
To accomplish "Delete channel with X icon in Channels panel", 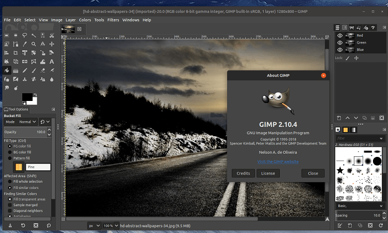I will tap(382, 118).
